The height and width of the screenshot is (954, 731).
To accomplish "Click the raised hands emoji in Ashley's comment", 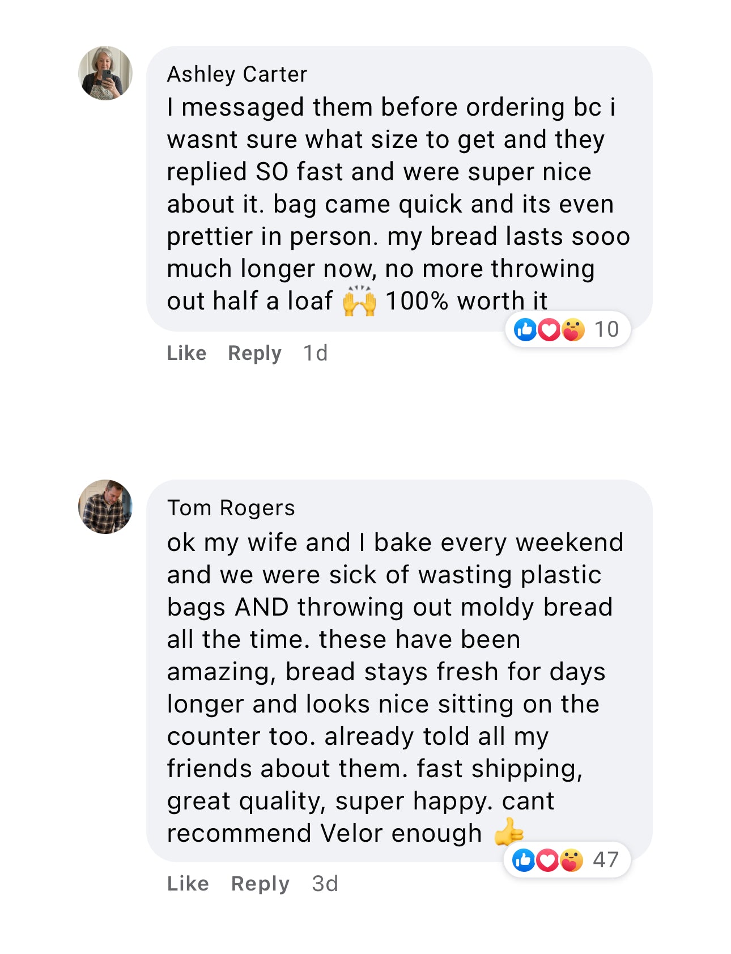I will click(359, 301).
